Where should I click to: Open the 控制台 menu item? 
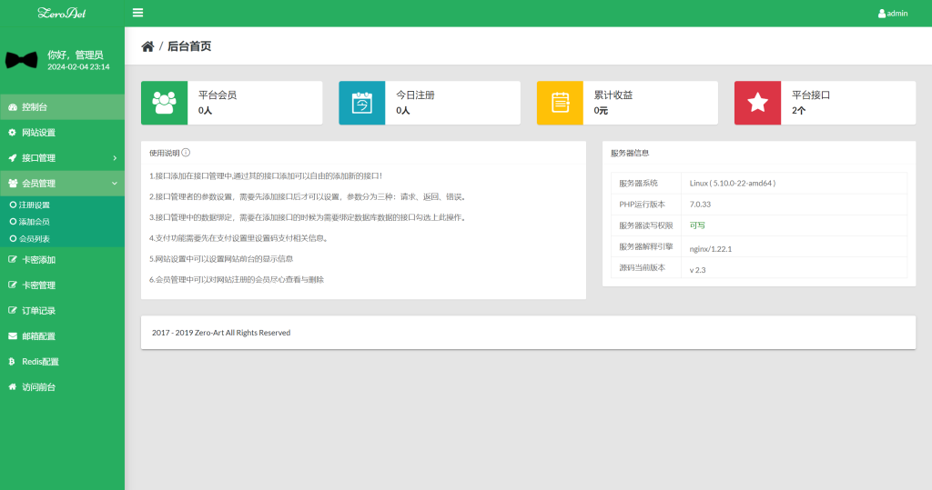(63, 107)
